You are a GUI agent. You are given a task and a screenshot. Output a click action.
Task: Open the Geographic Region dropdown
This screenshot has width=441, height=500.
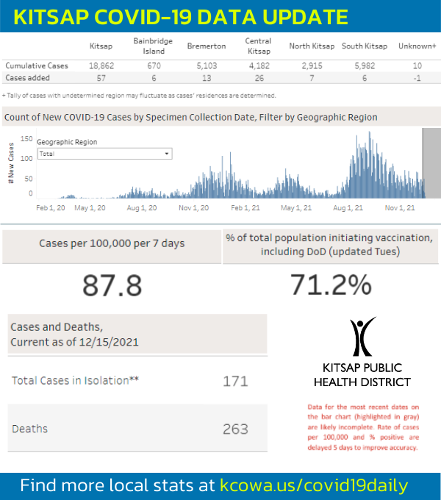coord(104,154)
